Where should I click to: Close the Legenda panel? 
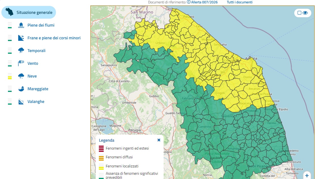pos(159,140)
